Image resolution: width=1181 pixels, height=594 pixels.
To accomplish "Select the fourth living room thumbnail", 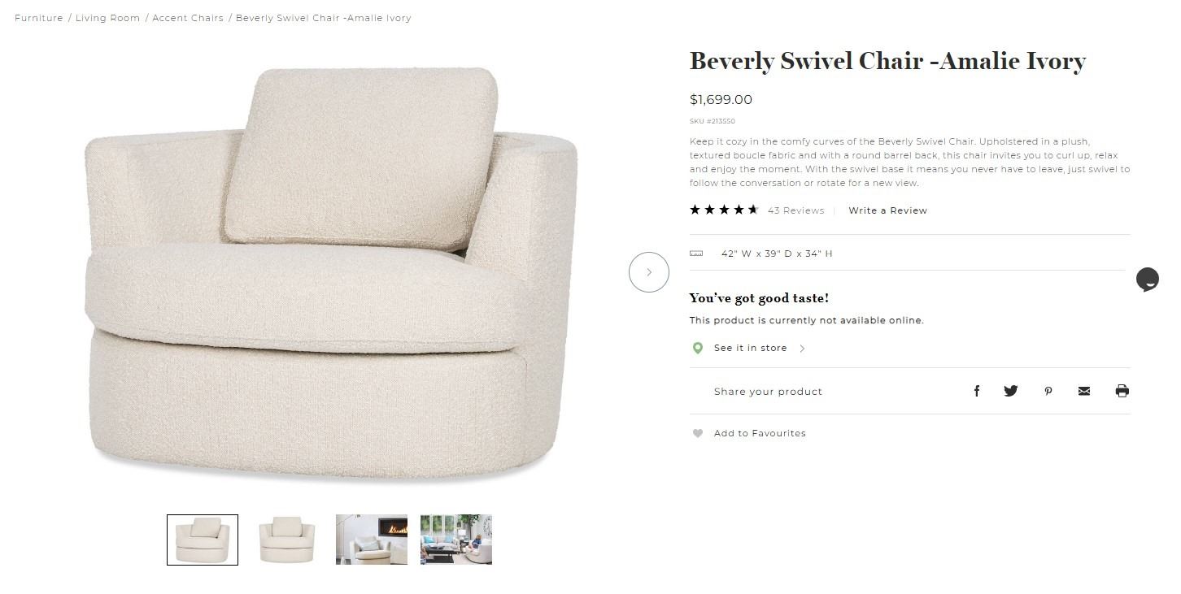I will [x=456, y=540].
